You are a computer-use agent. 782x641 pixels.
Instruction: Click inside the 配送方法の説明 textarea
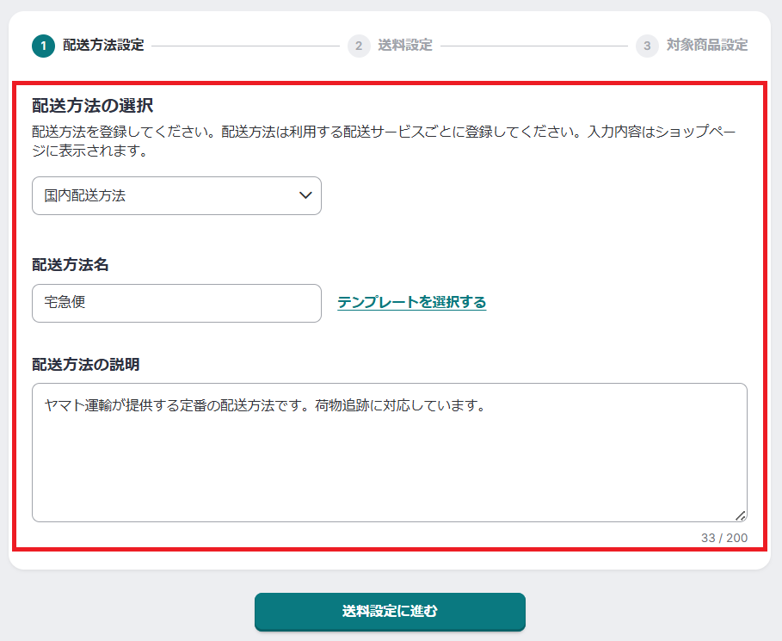pos(389,465)
